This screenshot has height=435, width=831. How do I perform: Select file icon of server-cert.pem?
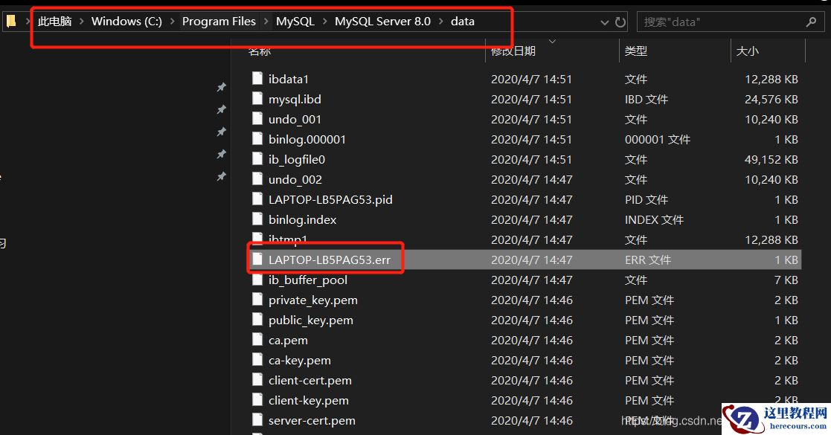tap(257, 421)
